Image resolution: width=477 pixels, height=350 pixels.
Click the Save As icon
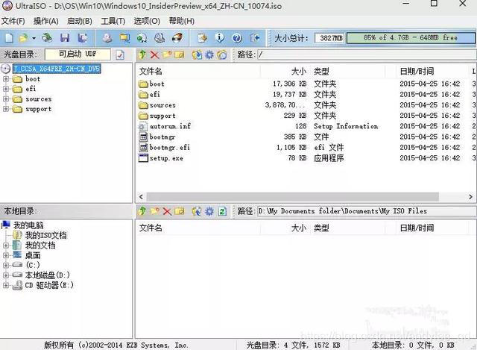pos(82,38)
